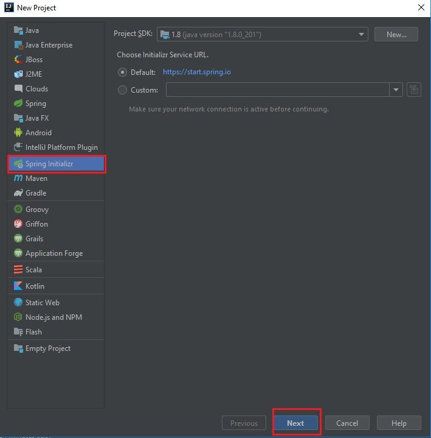Select the Empty Project label
Viewport: 431px width, 438px height.
pos(48,348)
